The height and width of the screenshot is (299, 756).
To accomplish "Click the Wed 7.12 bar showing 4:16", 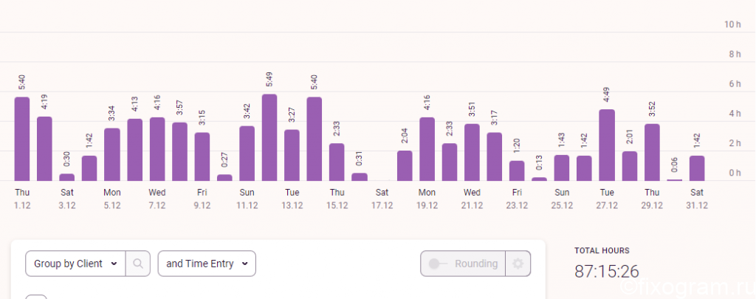I will (x=157, y=149).
